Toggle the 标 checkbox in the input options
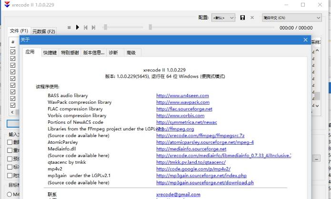Image resolution: width=331 pixels, height=199 pixels. [10, 167]
